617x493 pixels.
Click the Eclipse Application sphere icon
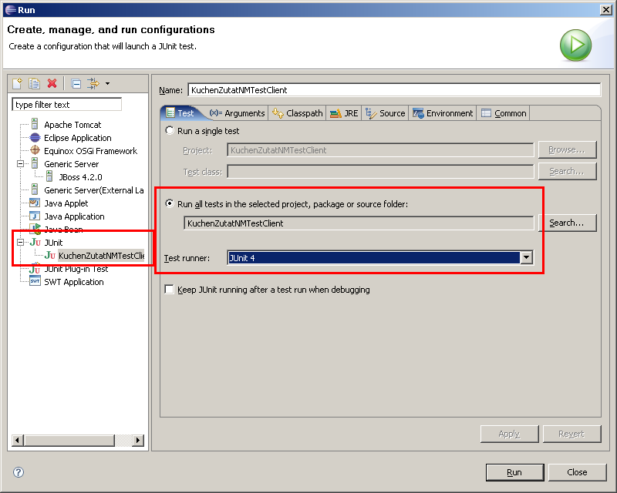(35, 138)
